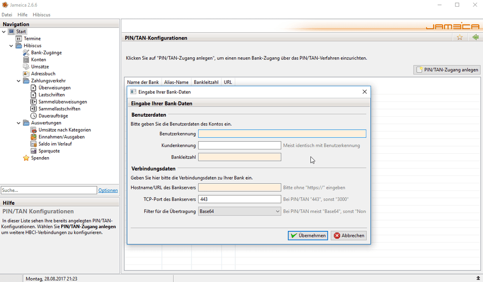Viewport: 483px width, 282px height.
Task: Click the Saldo im Verlauf icon
Action: click(34, 144)
